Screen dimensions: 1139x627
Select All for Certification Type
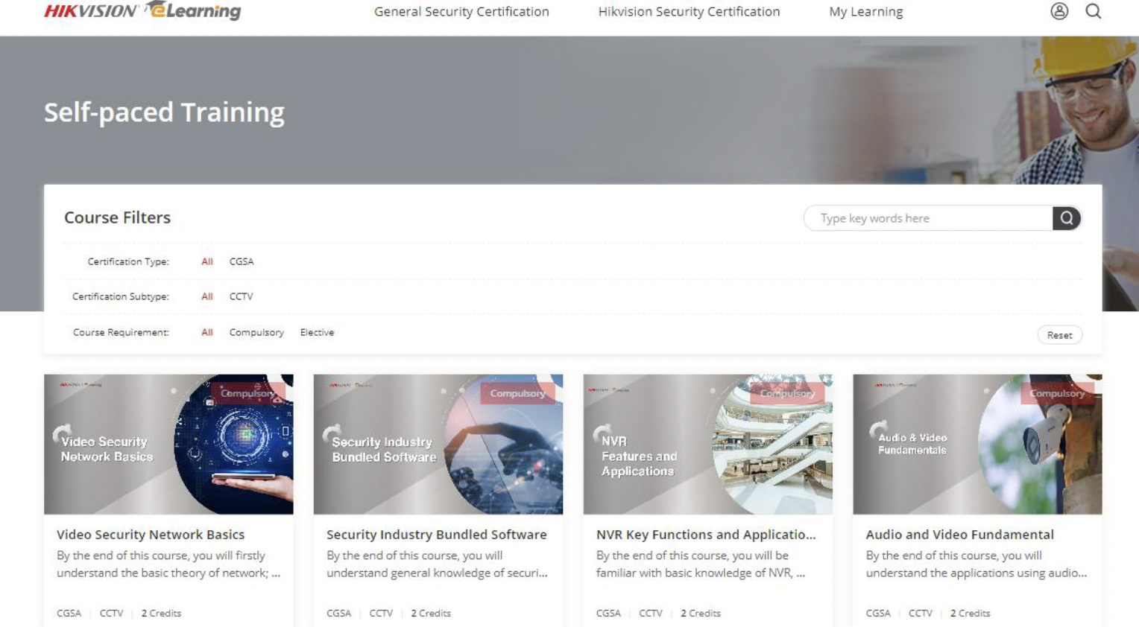pyautogui.click(x=207, y=261)
